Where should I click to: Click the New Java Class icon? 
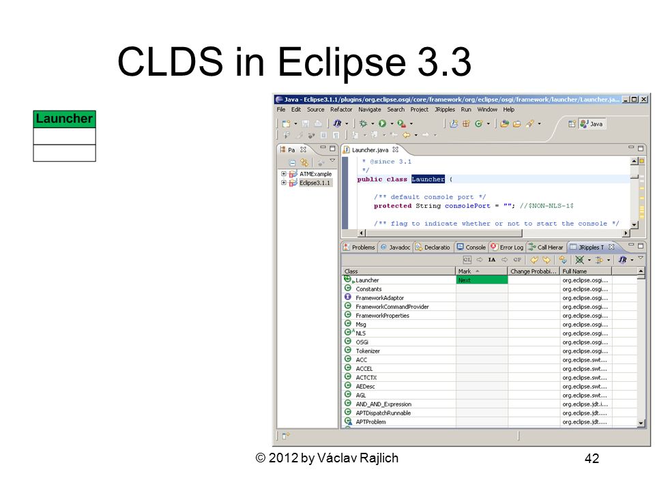pyautogui.click(x=479, y=123)
